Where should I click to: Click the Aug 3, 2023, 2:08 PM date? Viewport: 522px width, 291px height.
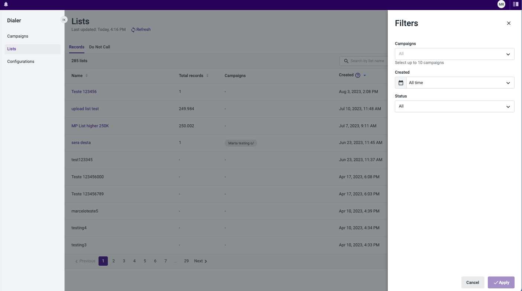click(x=358, y=92)
